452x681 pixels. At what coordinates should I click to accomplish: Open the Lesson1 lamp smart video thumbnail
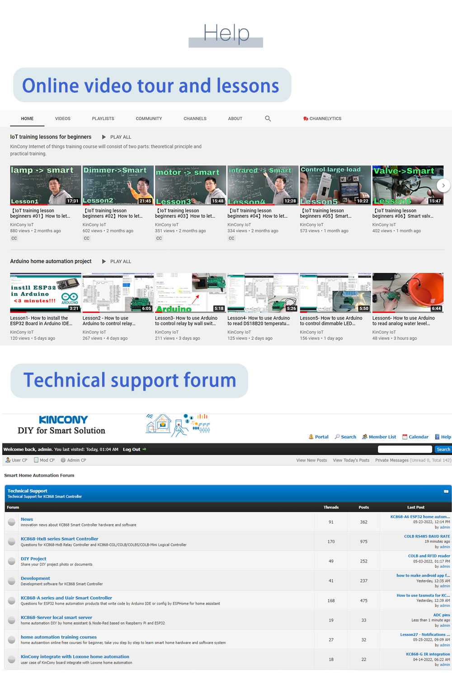[x=46, y=185]
